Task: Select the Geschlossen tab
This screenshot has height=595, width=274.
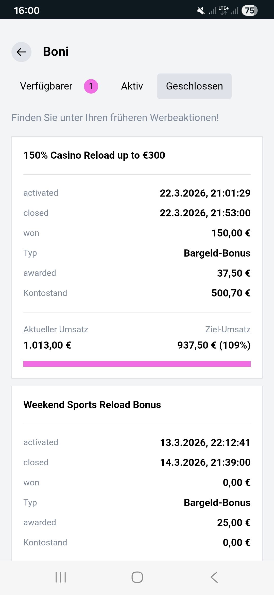Action: pyautogui.click(x=194, y=86)
